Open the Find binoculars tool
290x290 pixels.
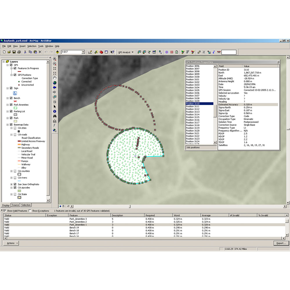55,116
